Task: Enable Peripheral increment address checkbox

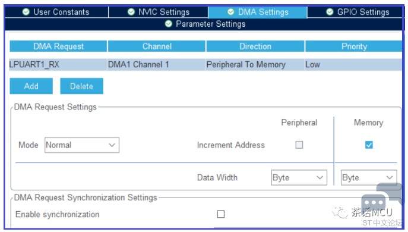Action: pyautogui.click(x=299, y=145)
